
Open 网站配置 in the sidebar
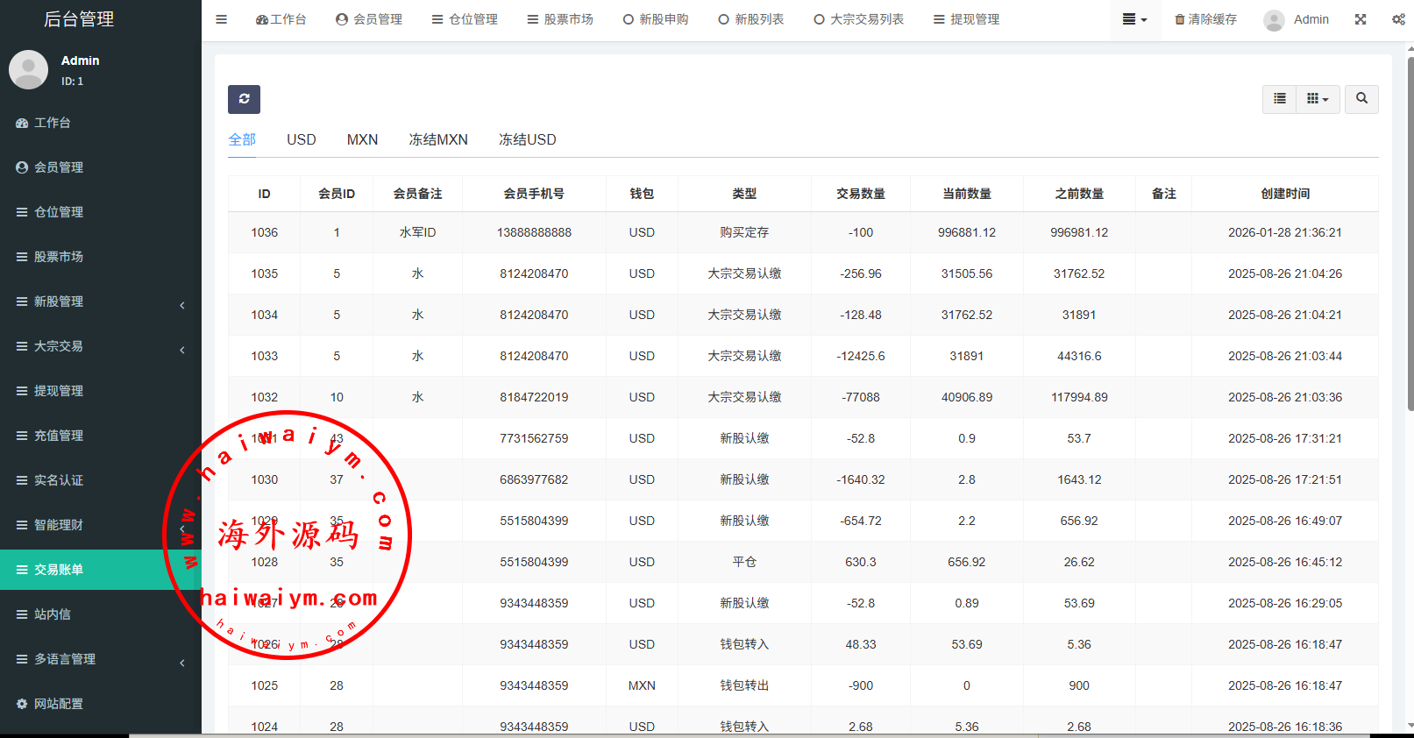pyautogui.click(x=59, y=704)
